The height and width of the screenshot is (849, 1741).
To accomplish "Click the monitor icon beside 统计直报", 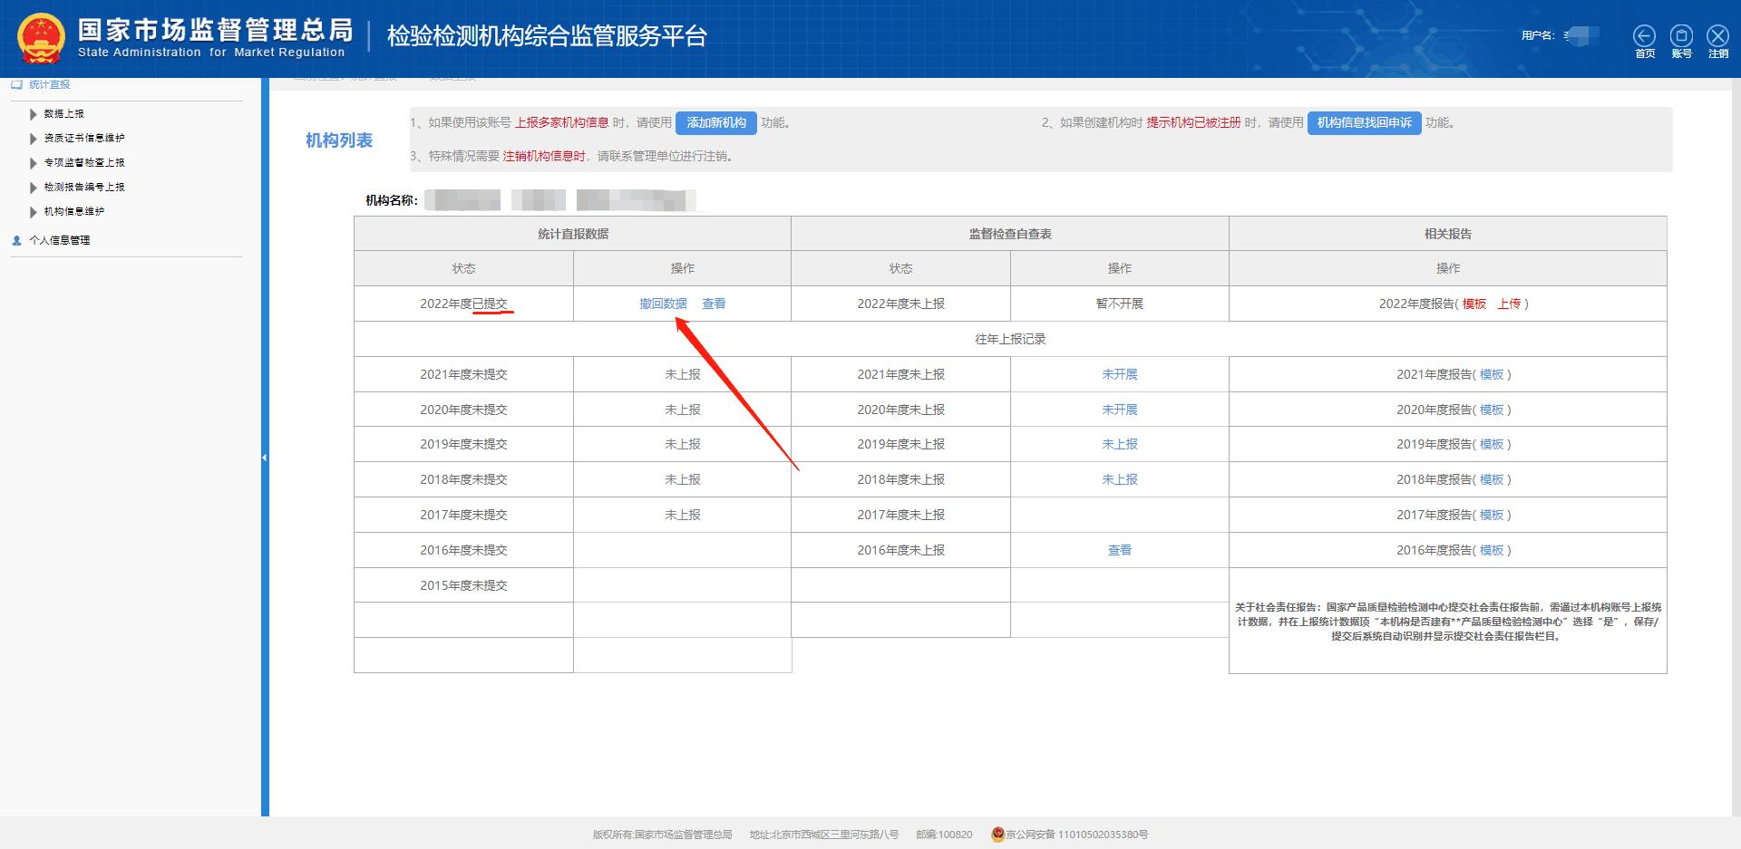I will tap(15, 84).
